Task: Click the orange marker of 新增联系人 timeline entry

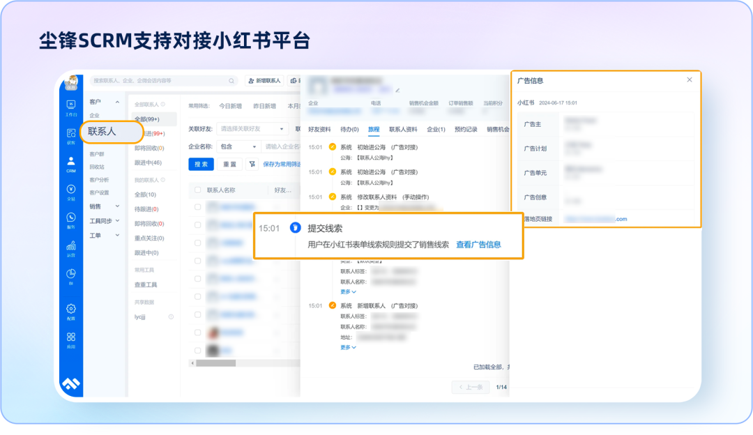Action: (x=333, y=305)
